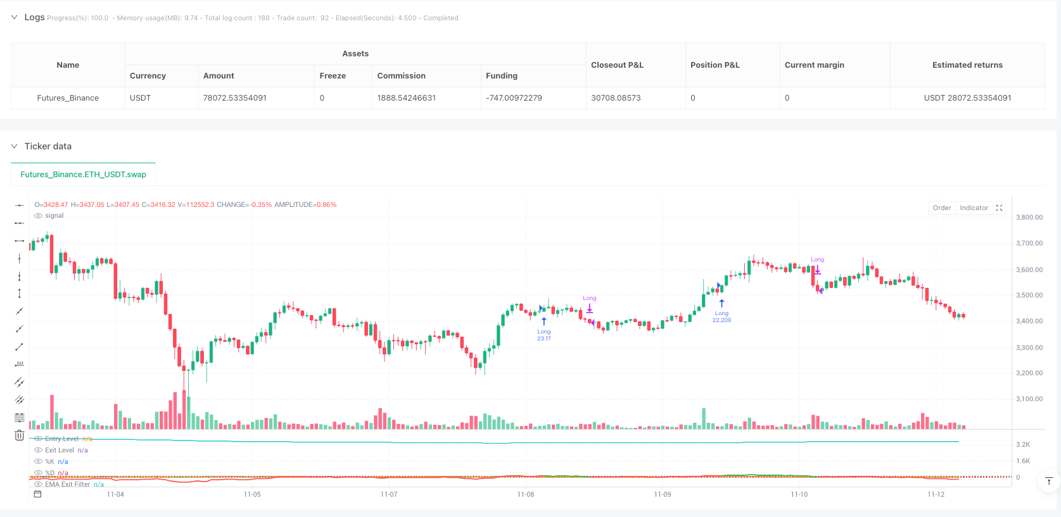Hide the EMA Exit Filter indicator
This screenshot has width=1061, height=517.
pyautogui.click(x=39, y=485)
